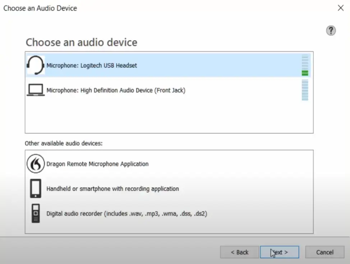Click empty space in the microphone list
The width and height of the screenshot is (350, 264).
coord(169,115)
